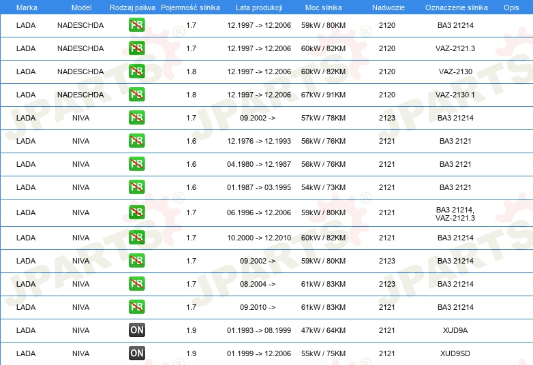Select engine code VAZ-2121.3 in NADESCHDA row
Viewport: 533px width, 365px height.
pos(455,48)
